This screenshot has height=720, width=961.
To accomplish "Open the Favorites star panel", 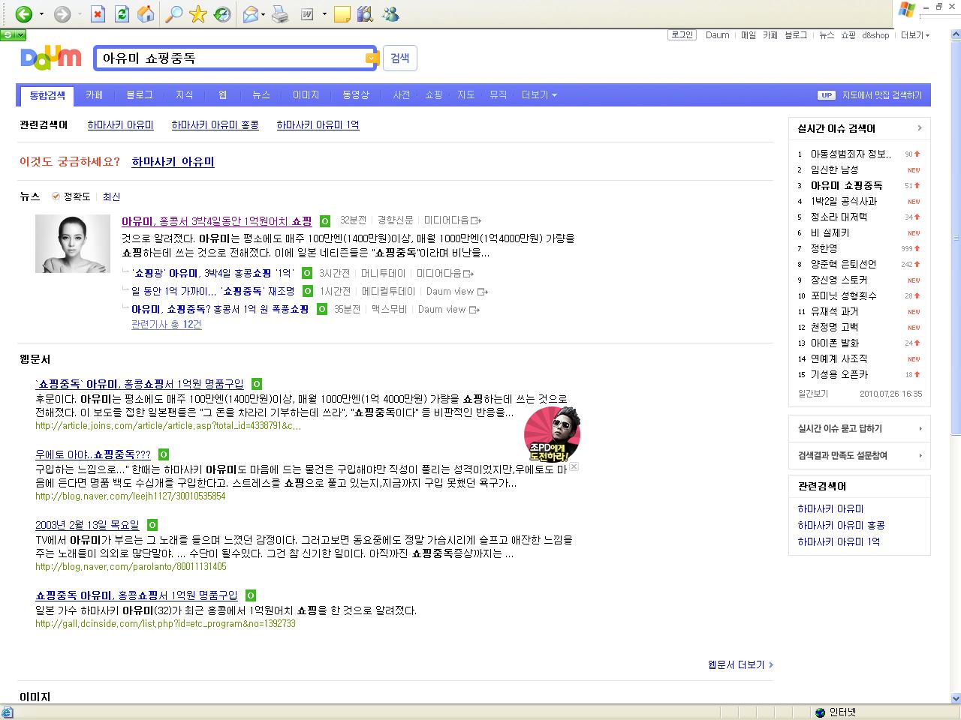I will click(x=198, y=14).
